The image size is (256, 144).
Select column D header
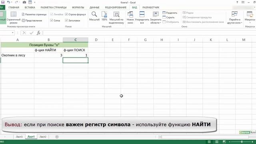click(x=96, y=40)
